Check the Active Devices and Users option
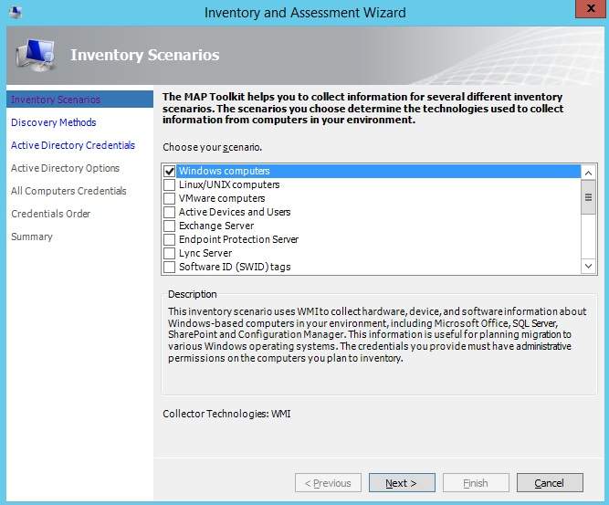Screen dimensions: 609x505 tap(169, 212)
